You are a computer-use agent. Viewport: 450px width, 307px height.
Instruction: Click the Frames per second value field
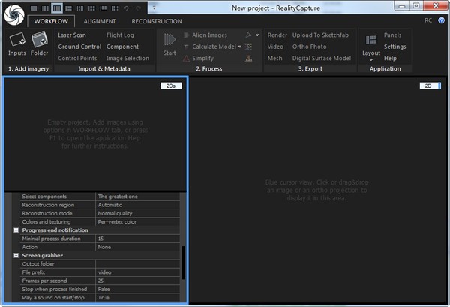click(137, 280)
